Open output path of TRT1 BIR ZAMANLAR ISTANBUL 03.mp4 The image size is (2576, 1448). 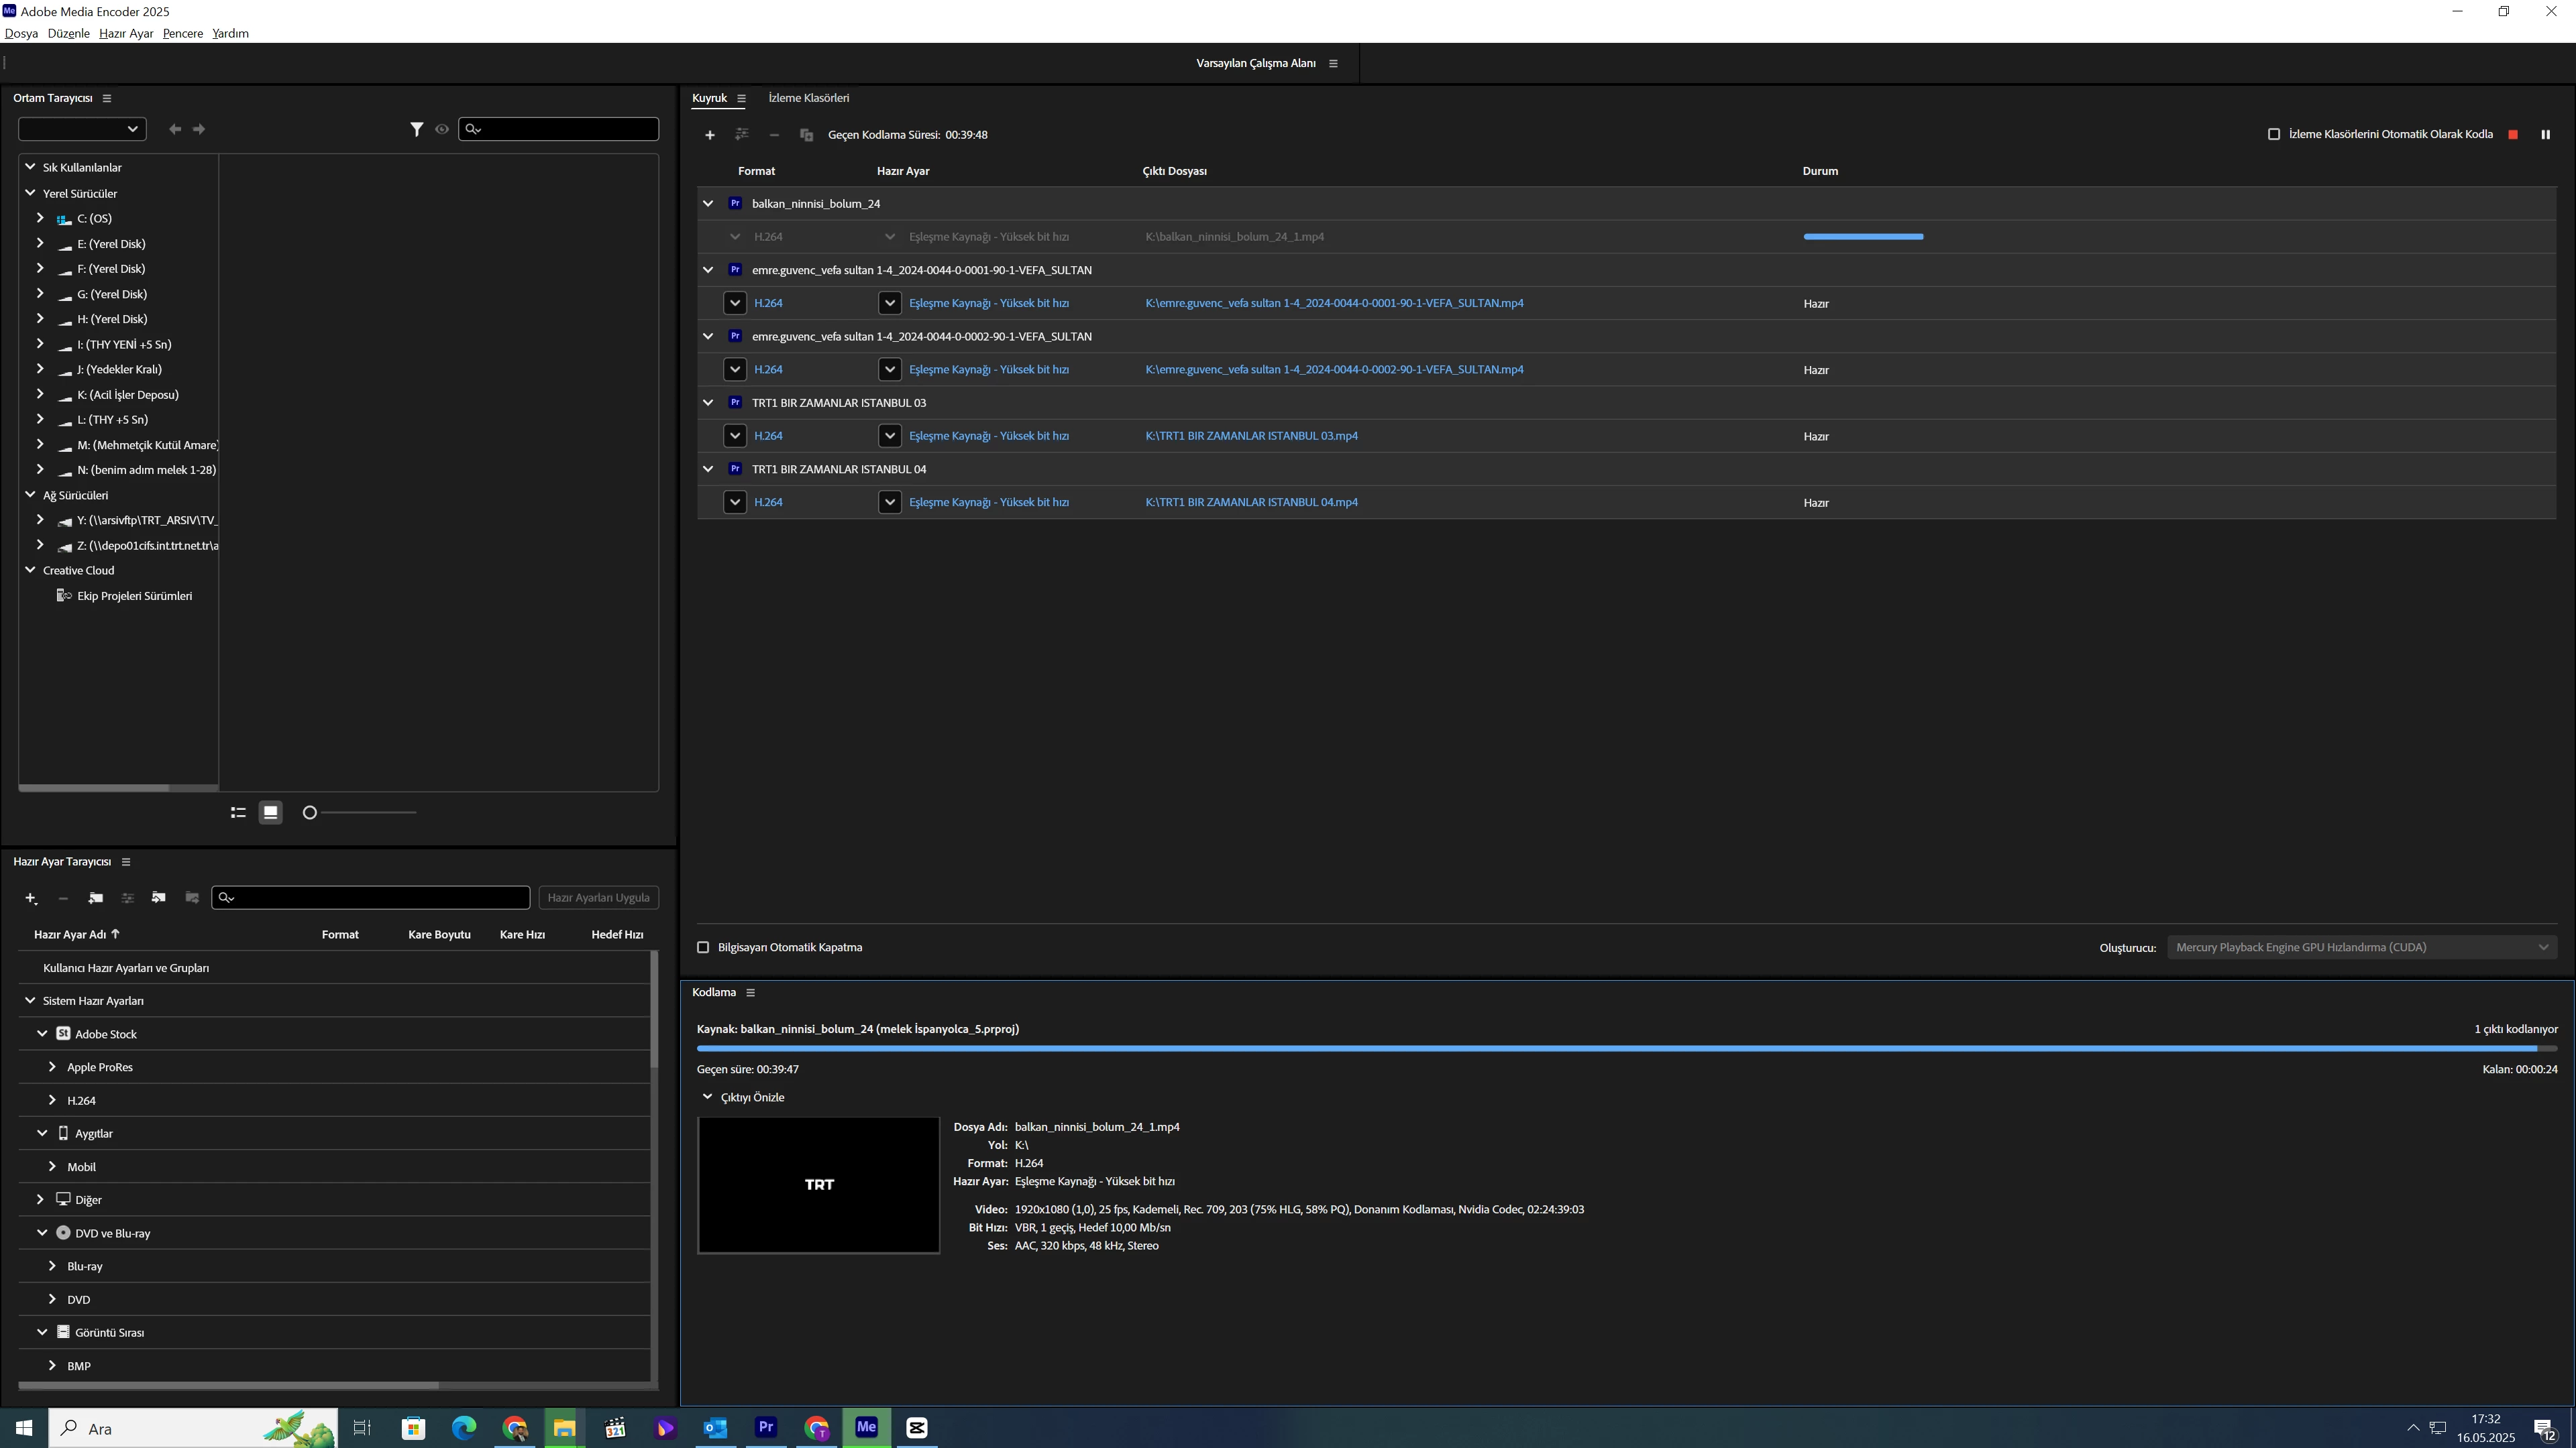[1251, 436]
